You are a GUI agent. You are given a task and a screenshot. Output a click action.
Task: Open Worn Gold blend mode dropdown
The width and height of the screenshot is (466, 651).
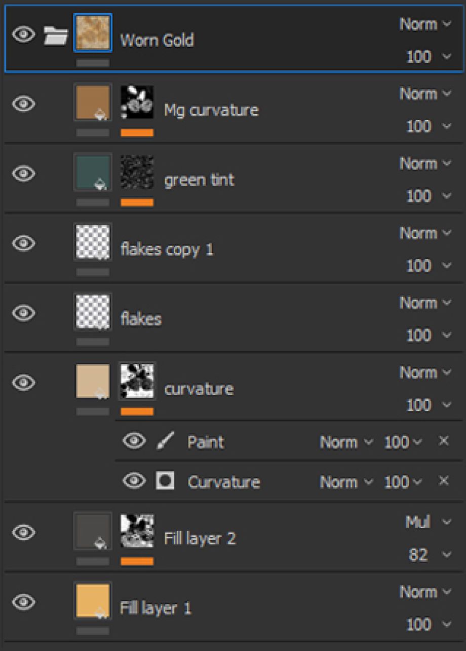coord(425,24)
